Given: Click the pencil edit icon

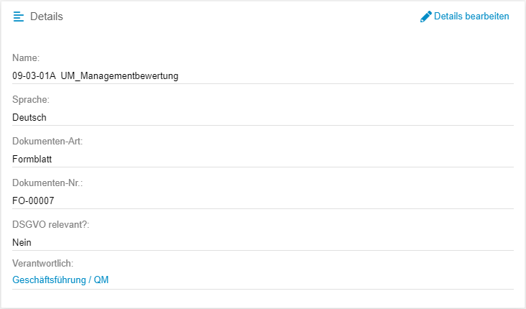Looking at the screenshot, I should tap(426, 17).
